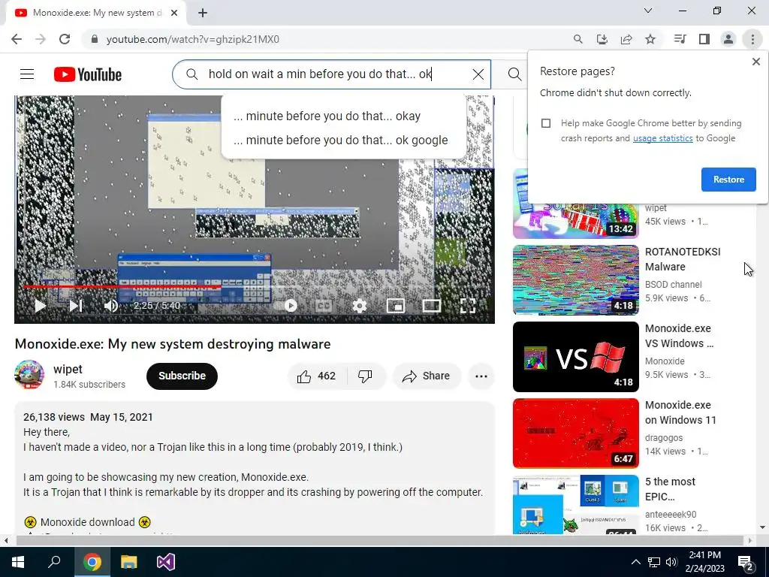
Task: Open the Chrome three-dot menu
Action: 752,39
